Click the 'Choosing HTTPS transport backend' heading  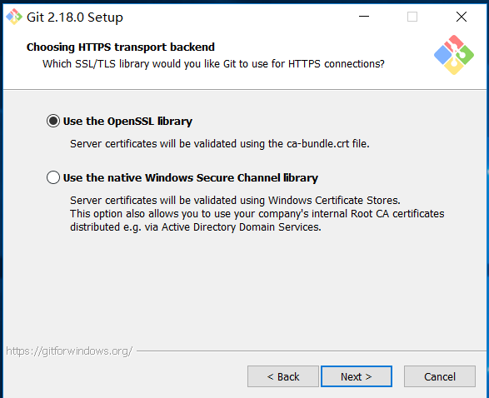121,47
